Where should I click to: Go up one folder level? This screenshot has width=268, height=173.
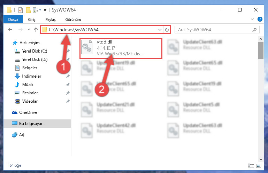[36, 30]
